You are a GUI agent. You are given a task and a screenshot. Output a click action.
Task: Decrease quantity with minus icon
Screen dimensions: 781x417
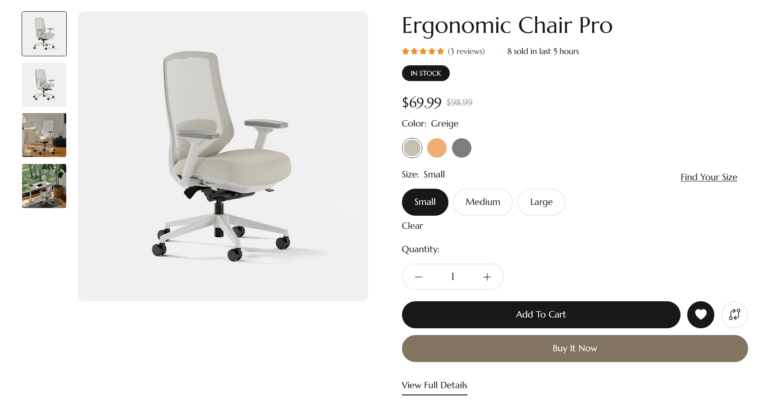(418, 277)
